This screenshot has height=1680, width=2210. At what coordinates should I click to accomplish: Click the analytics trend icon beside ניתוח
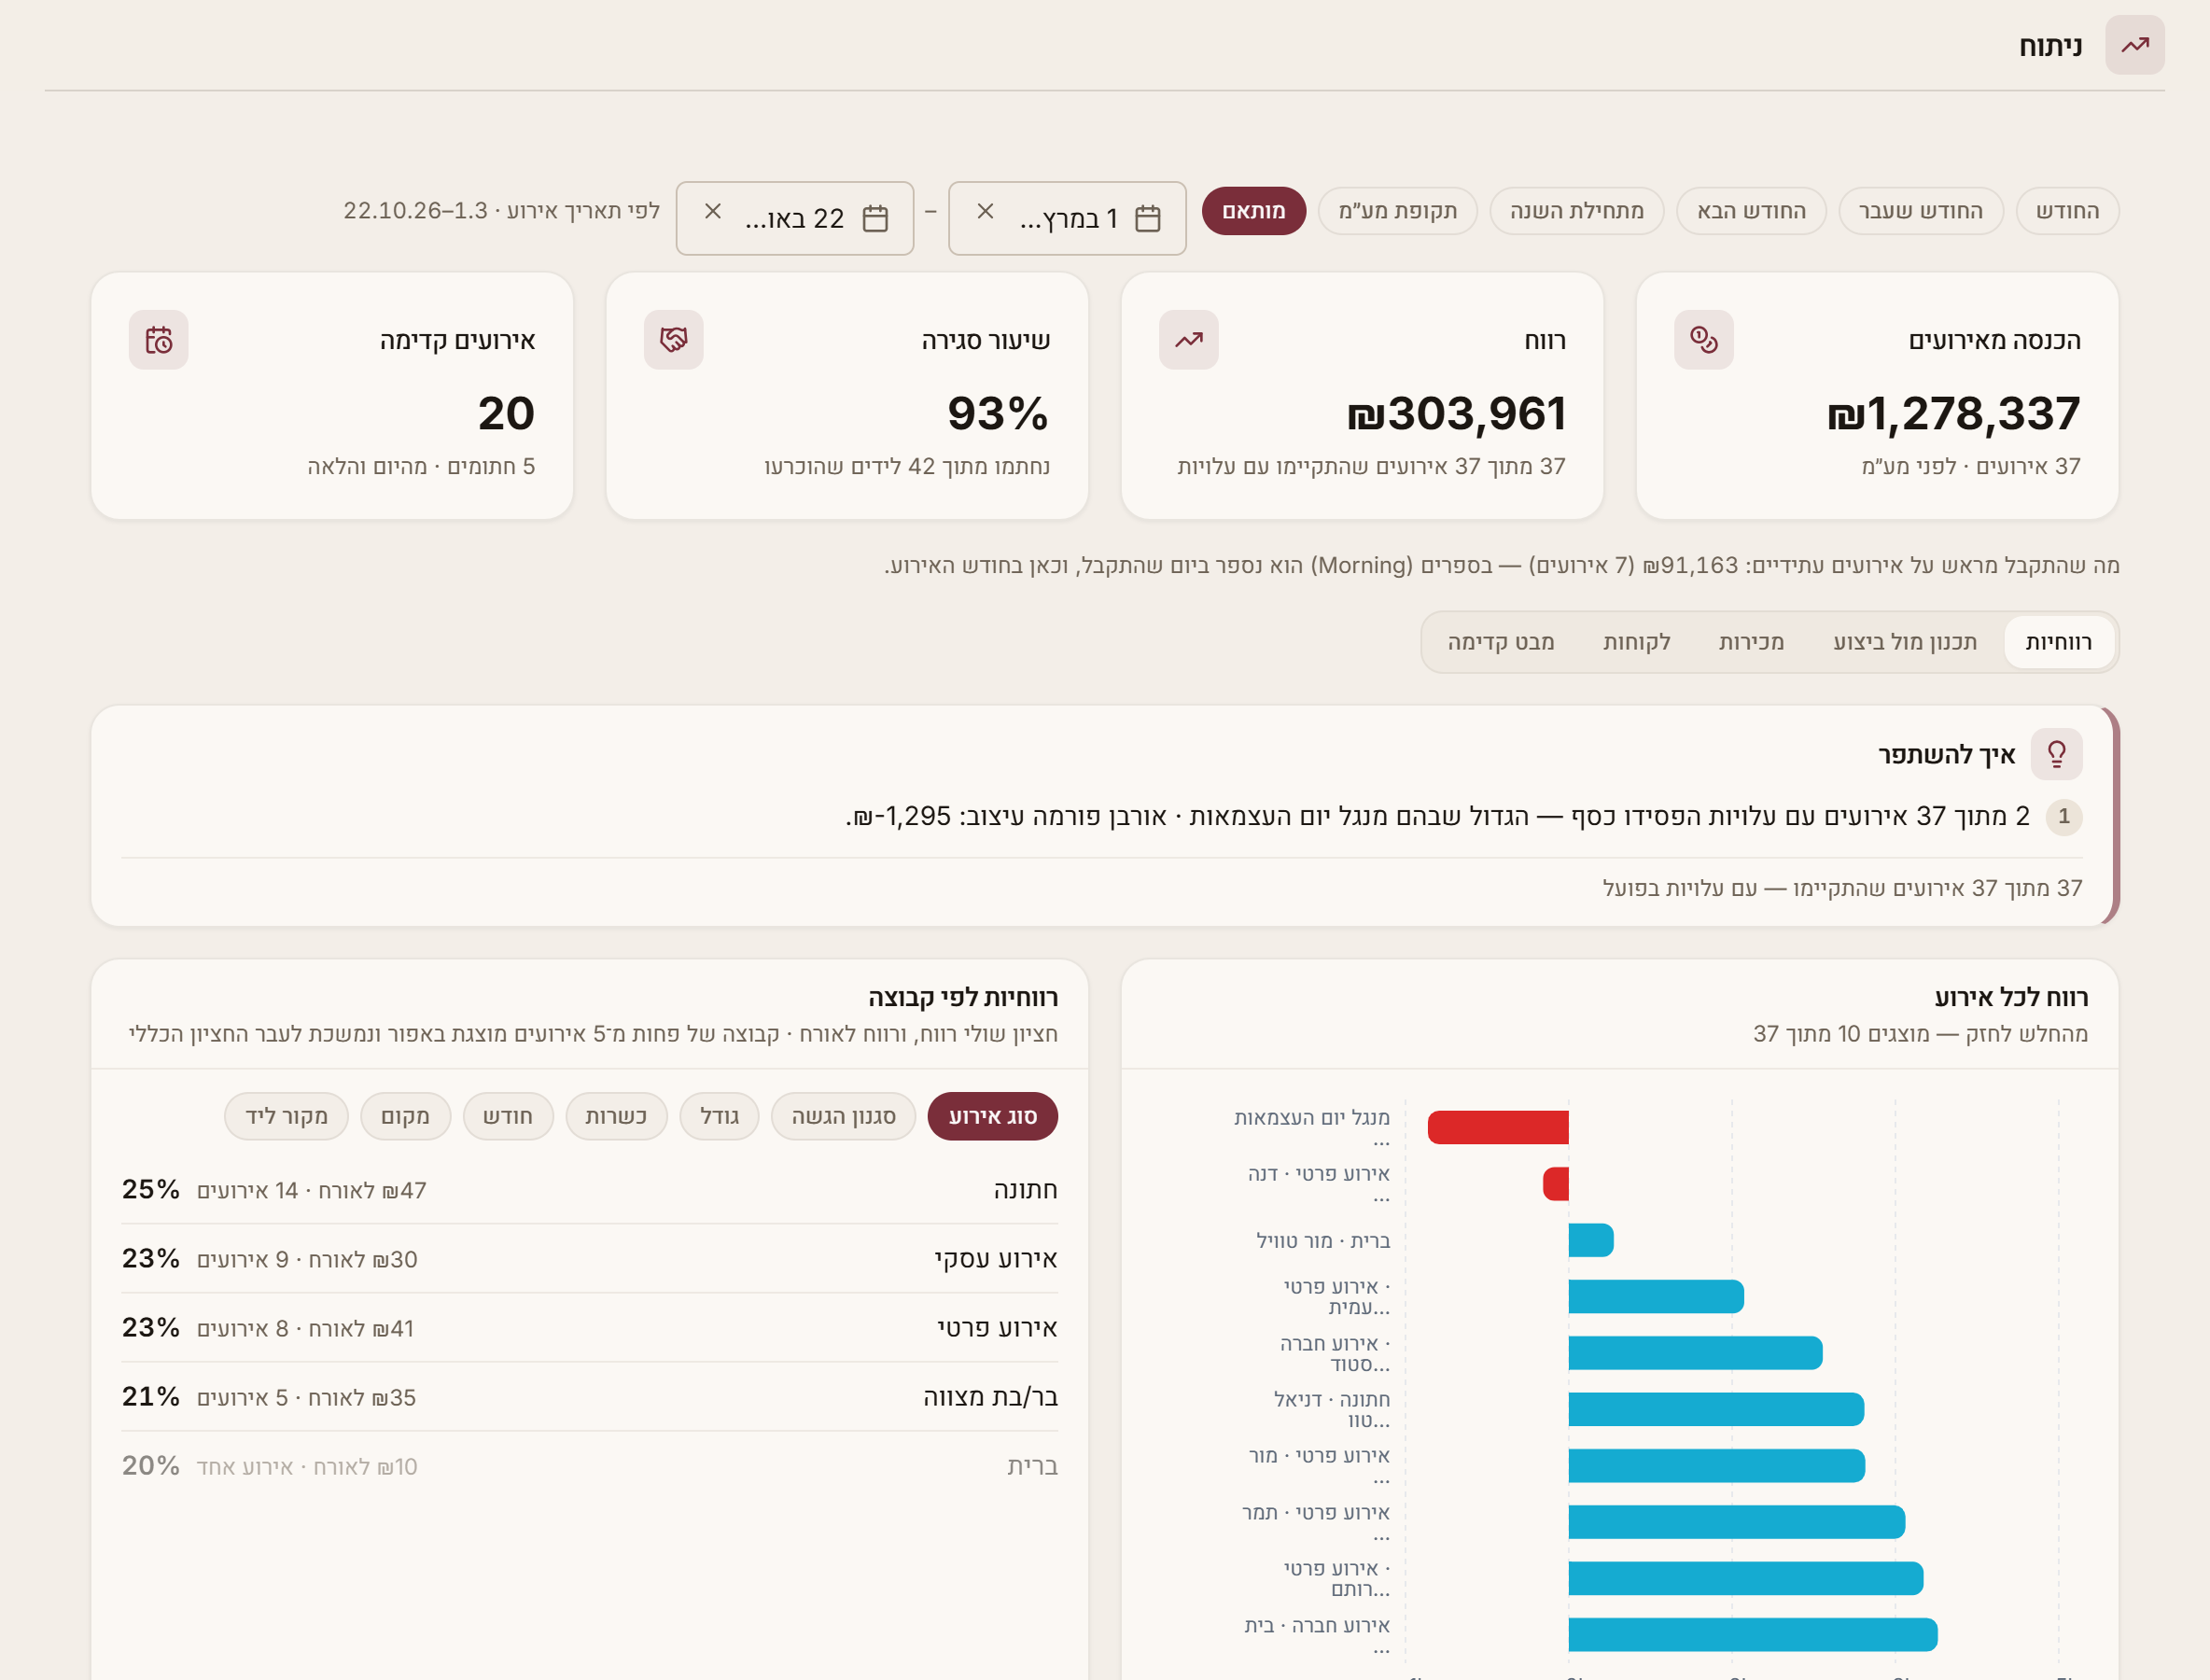tap(2134, 45)
